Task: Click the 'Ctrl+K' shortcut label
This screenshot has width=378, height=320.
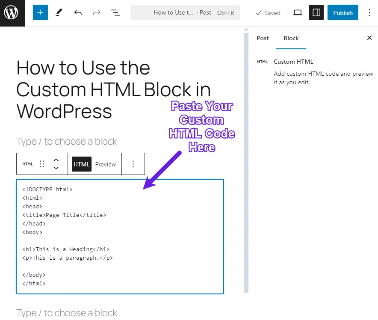Action: pyautogui.click(x=226, y=13)
